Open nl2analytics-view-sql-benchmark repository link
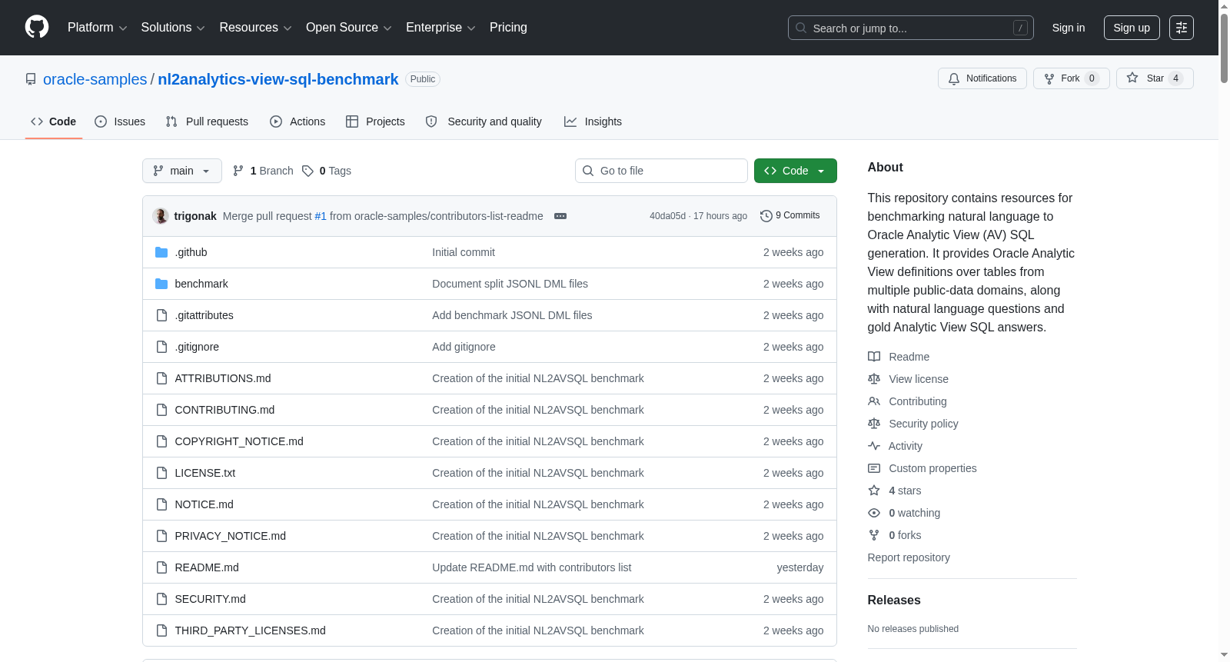 (278, 79)
